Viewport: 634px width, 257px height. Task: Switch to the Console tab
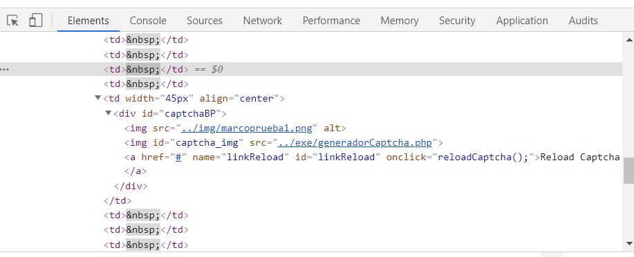pyautogui.click(x=148, y=21)
